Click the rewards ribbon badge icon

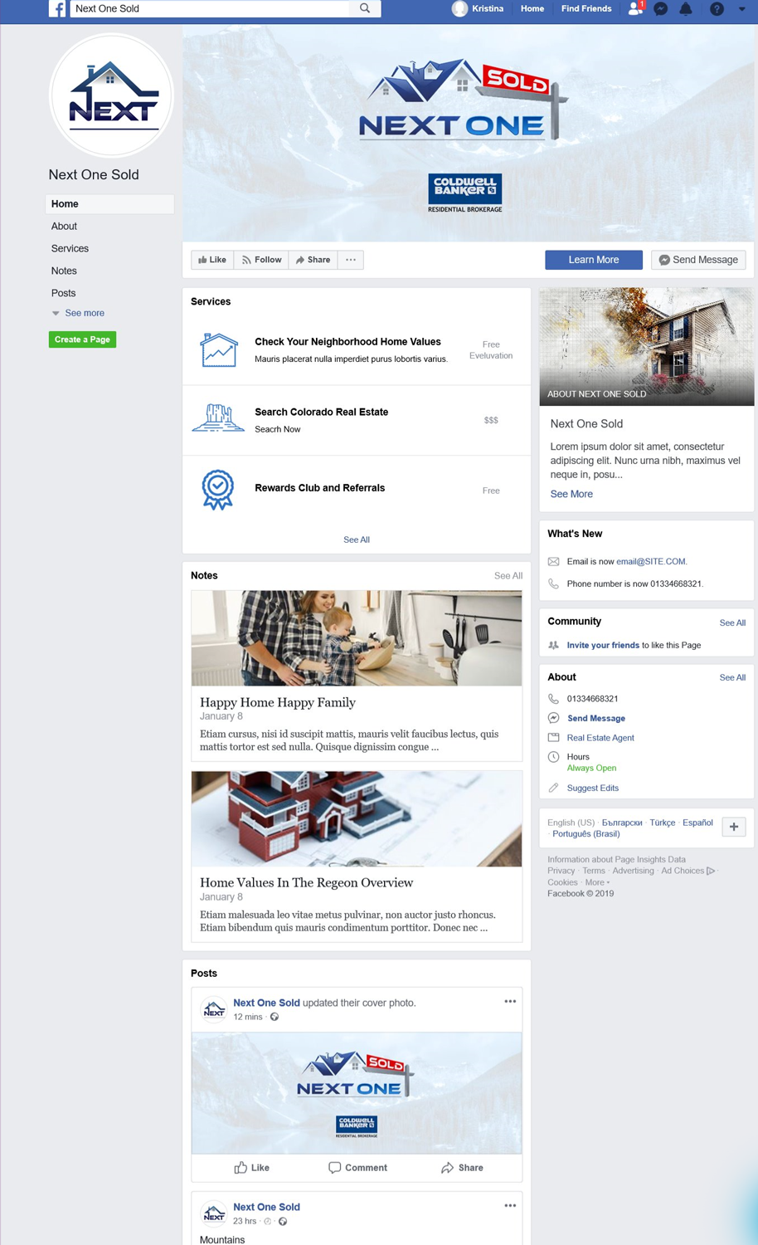point(218,490)
